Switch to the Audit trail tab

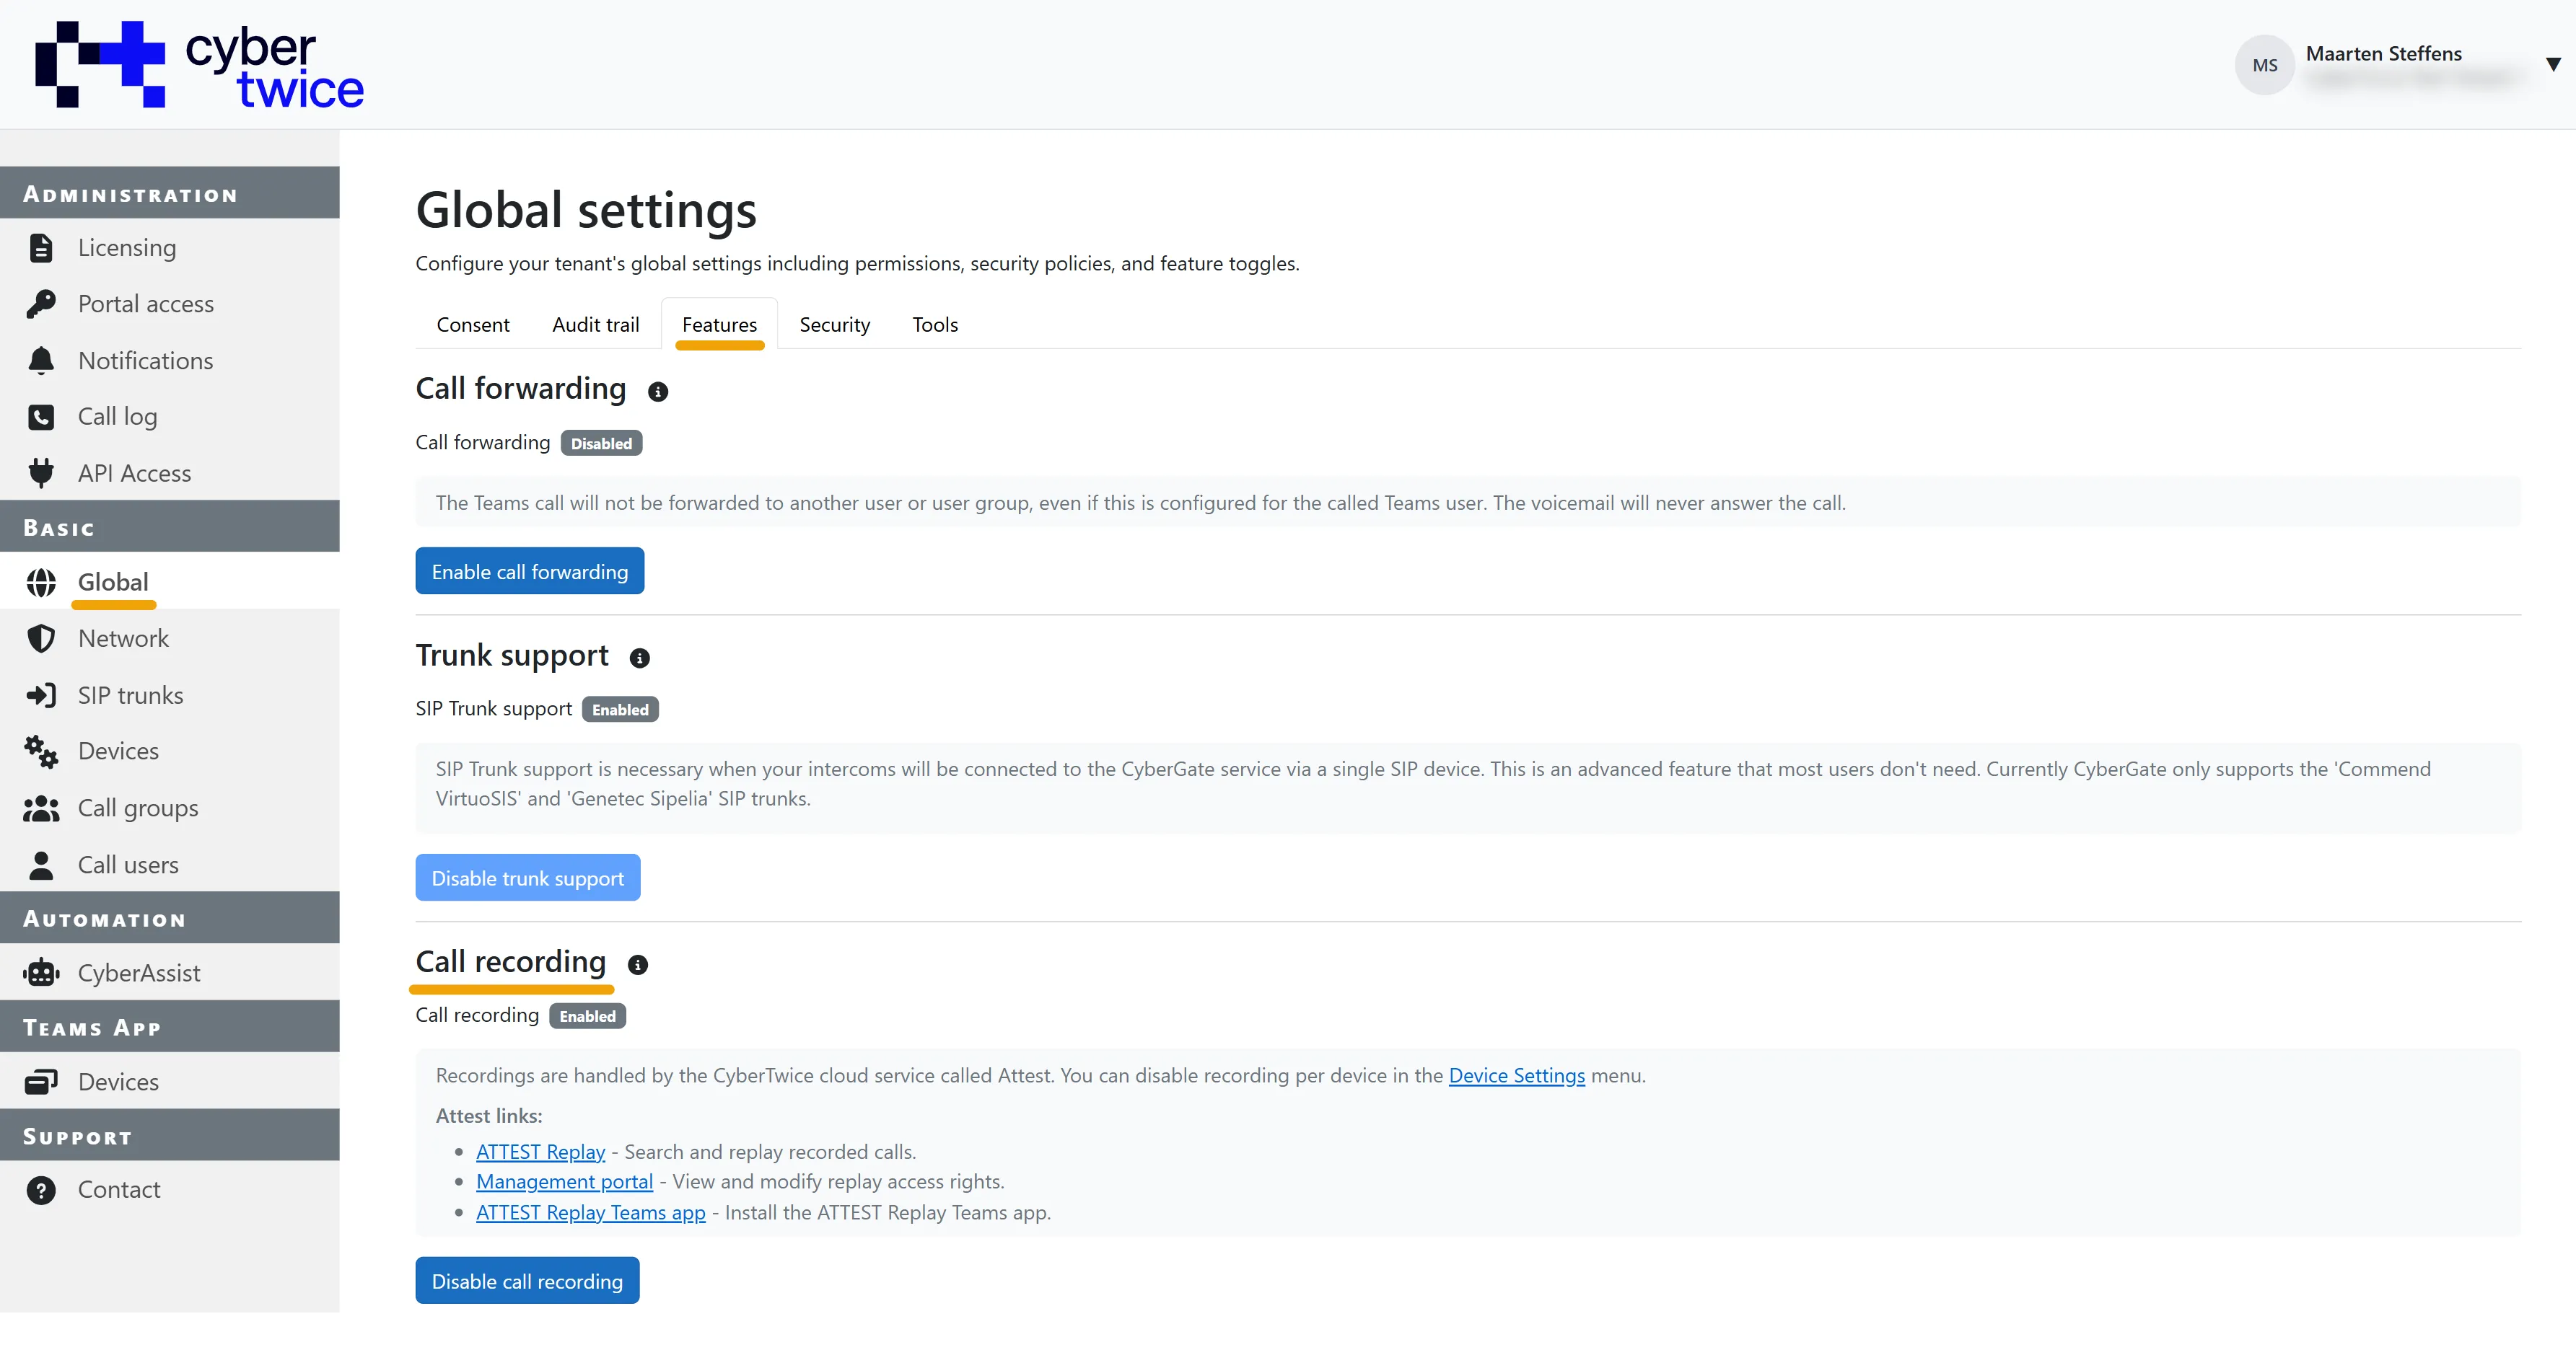[x=595, y=325]
